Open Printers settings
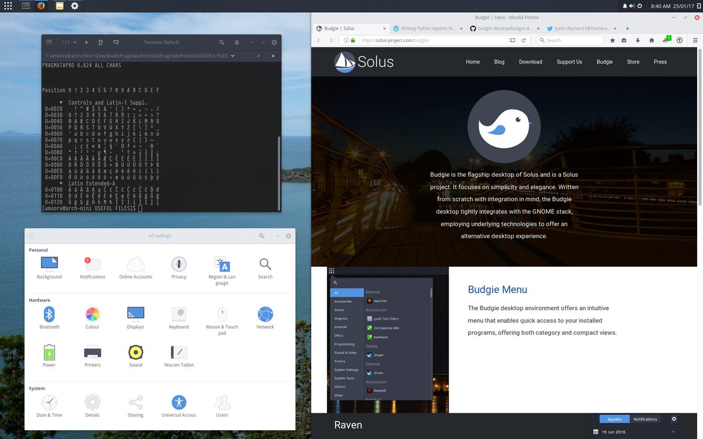703x439 pixels. coord(93,356)
